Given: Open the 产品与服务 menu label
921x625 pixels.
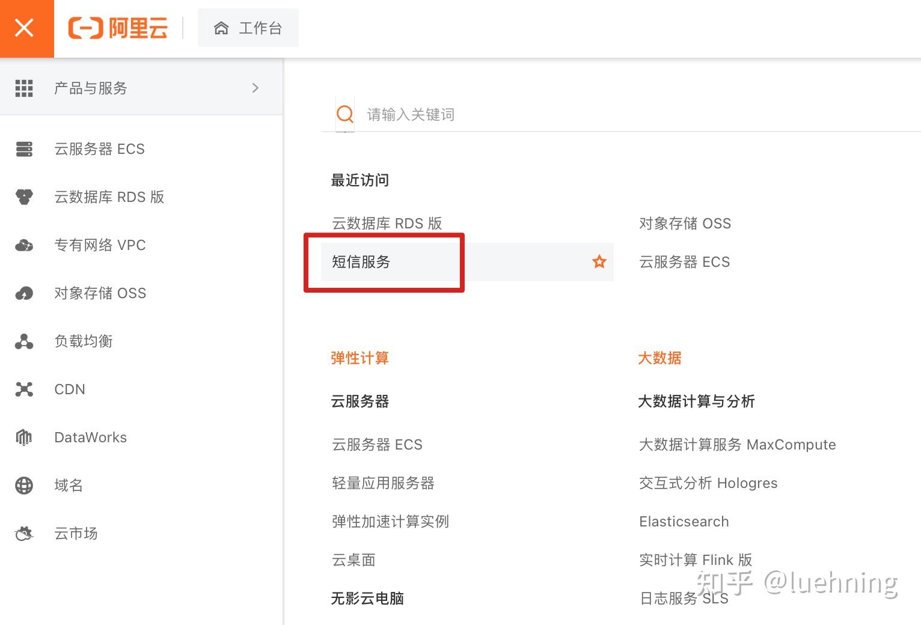Looking at the screenshot, I should 91,88.
